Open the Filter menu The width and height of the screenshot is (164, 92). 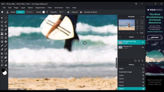coord(50,8)
